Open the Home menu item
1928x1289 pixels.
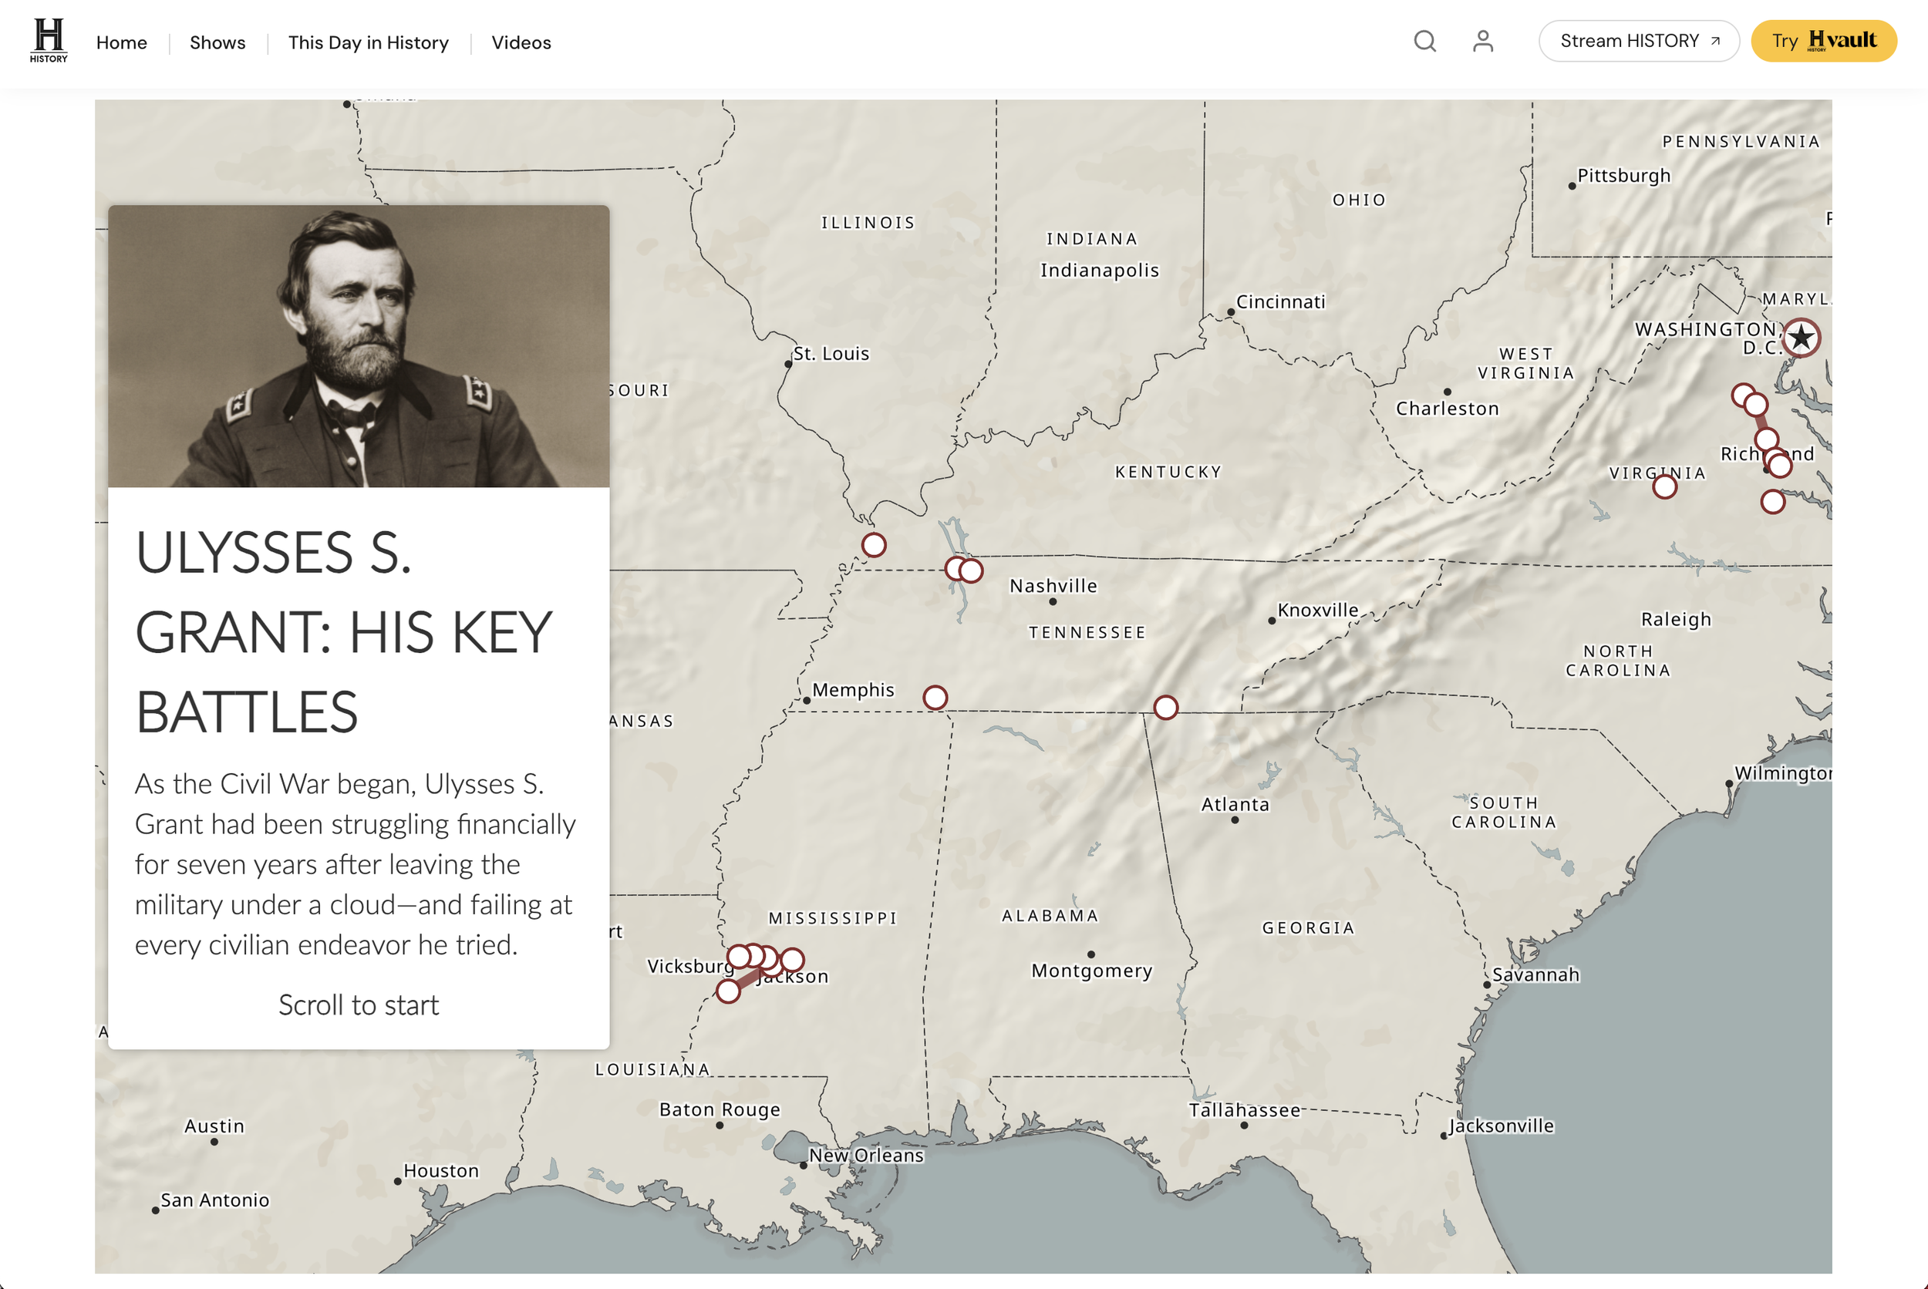(x=122, y=42)
